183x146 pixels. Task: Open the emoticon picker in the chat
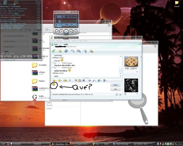coord(54,81)
